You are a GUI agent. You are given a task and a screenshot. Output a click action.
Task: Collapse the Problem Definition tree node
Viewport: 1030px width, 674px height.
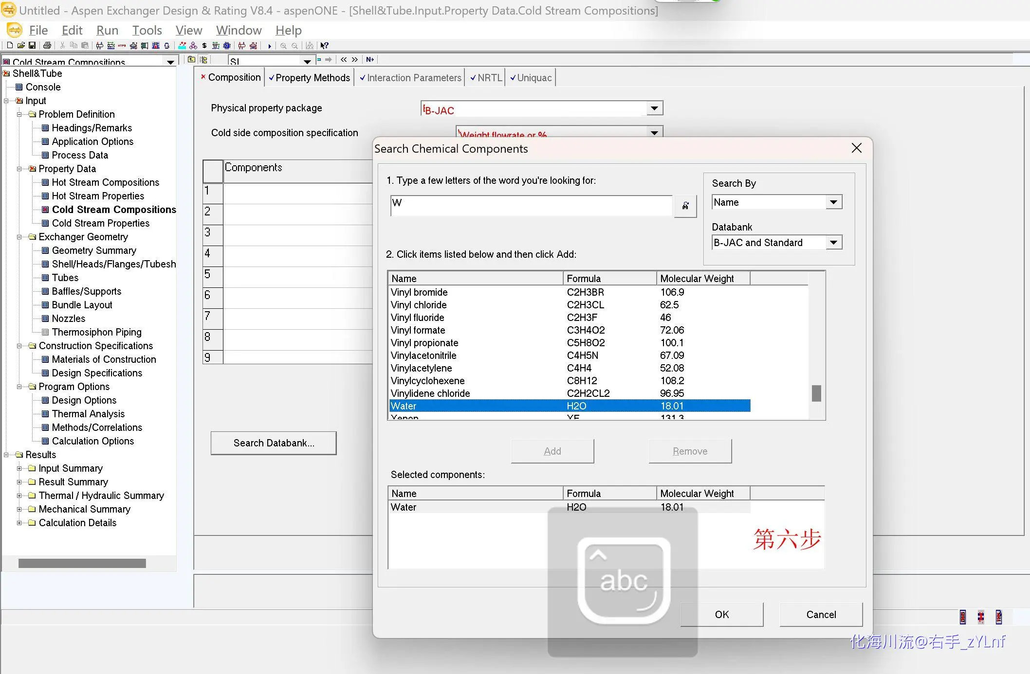point(19,114)
